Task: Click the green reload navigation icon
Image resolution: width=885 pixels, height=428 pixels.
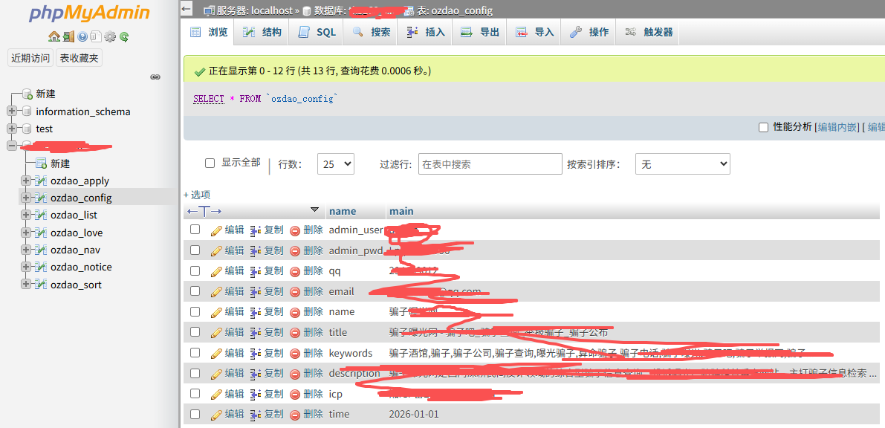Action: pos(124,36)
